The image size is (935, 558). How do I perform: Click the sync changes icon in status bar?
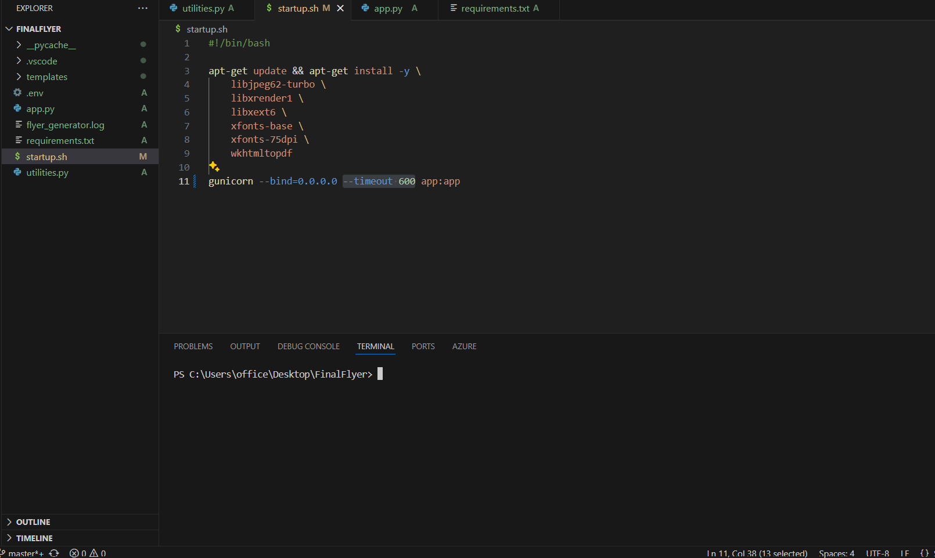click(x=54, y=553)
